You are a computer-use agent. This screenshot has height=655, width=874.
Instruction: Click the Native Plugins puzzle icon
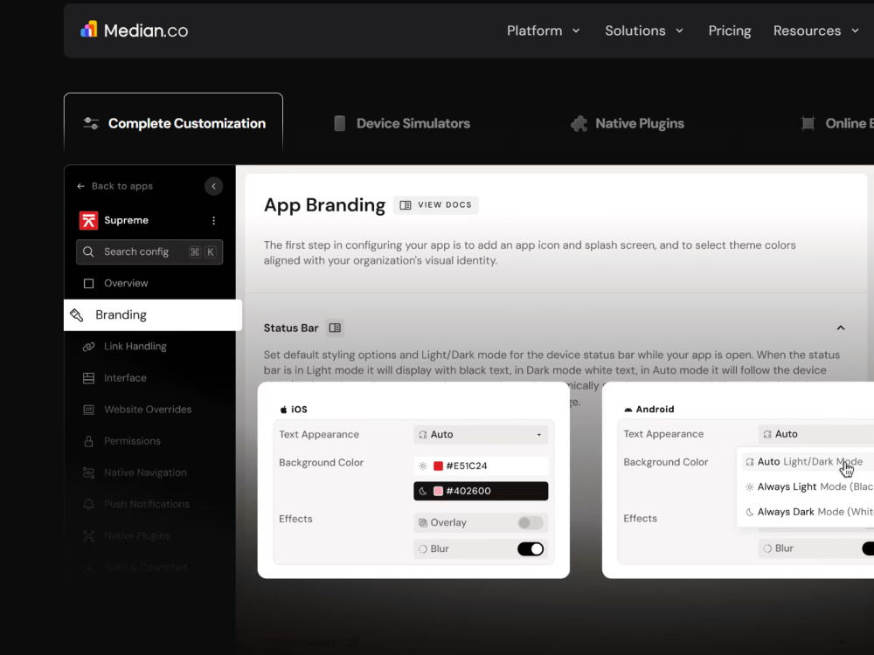pyautogui.click(x=579, y=123)
